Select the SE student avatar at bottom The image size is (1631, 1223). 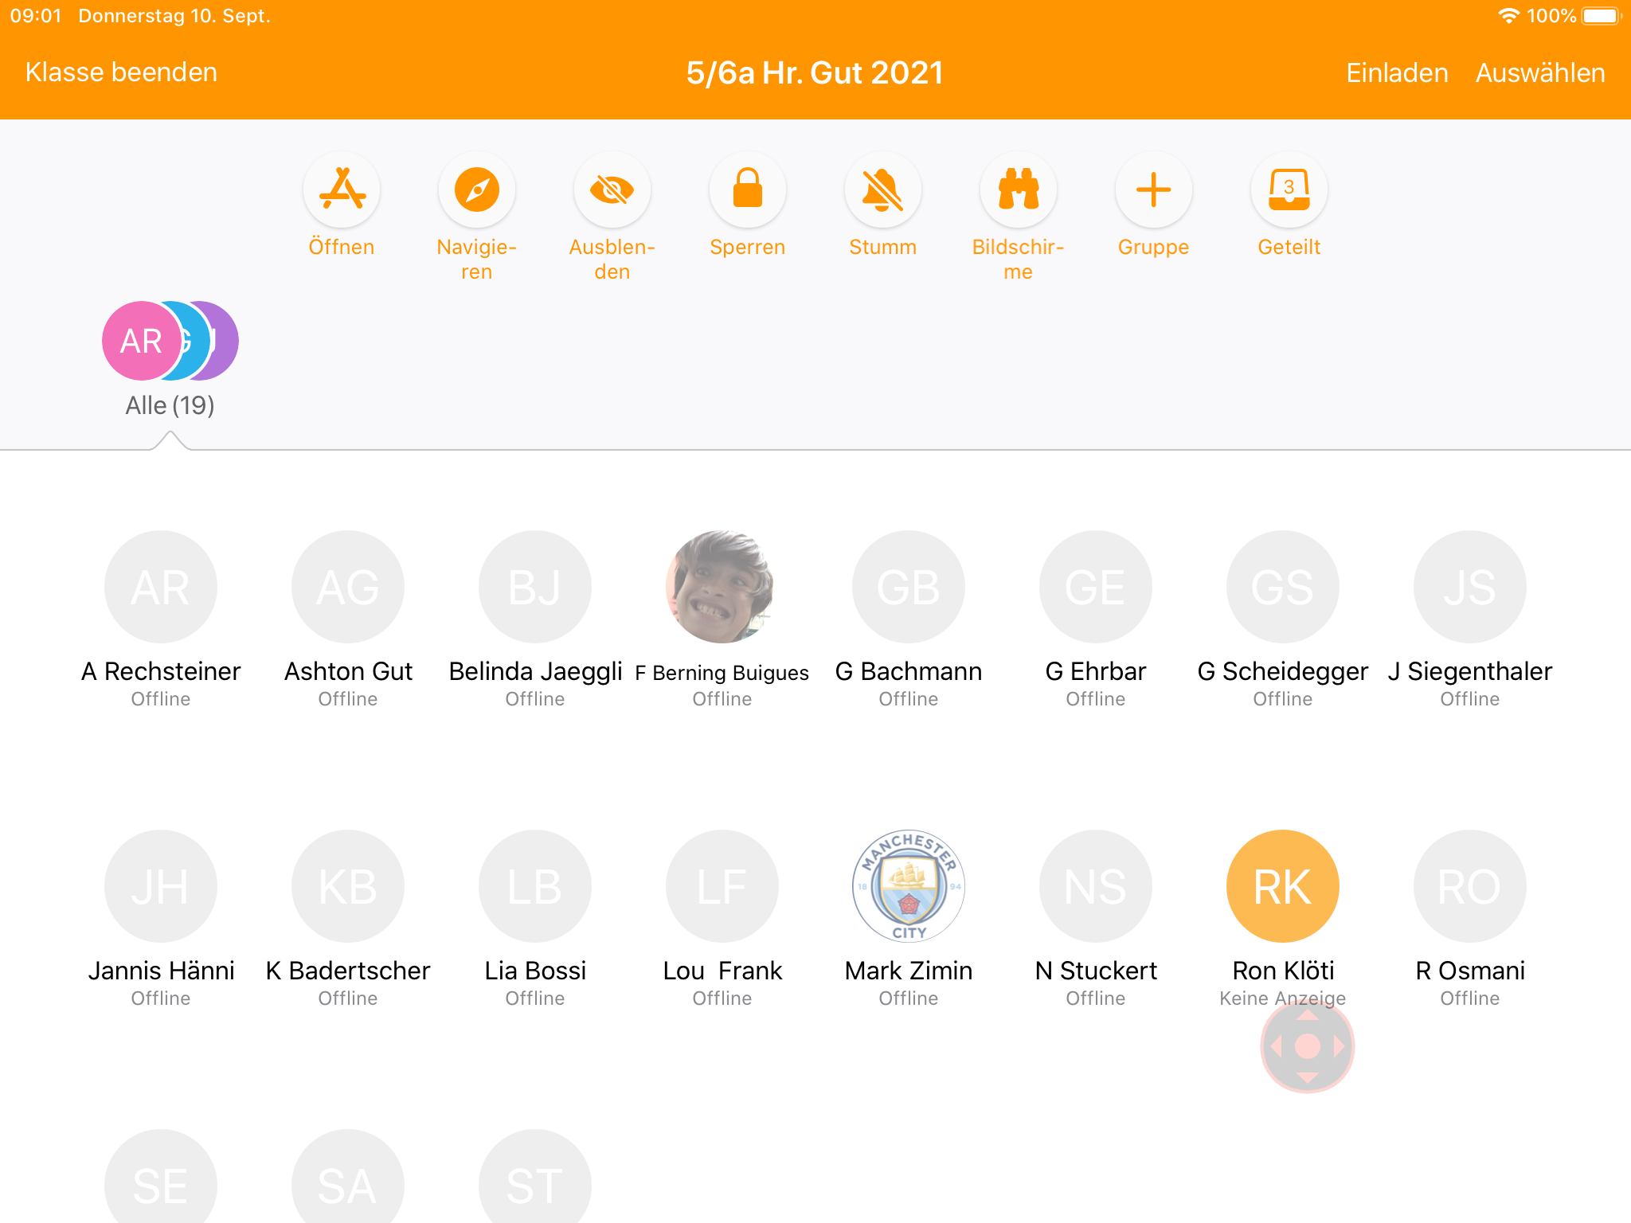coord(161,1182)
